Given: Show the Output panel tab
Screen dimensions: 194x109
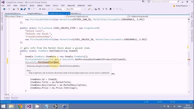Looking at the screenshot, I should (7, 98).
